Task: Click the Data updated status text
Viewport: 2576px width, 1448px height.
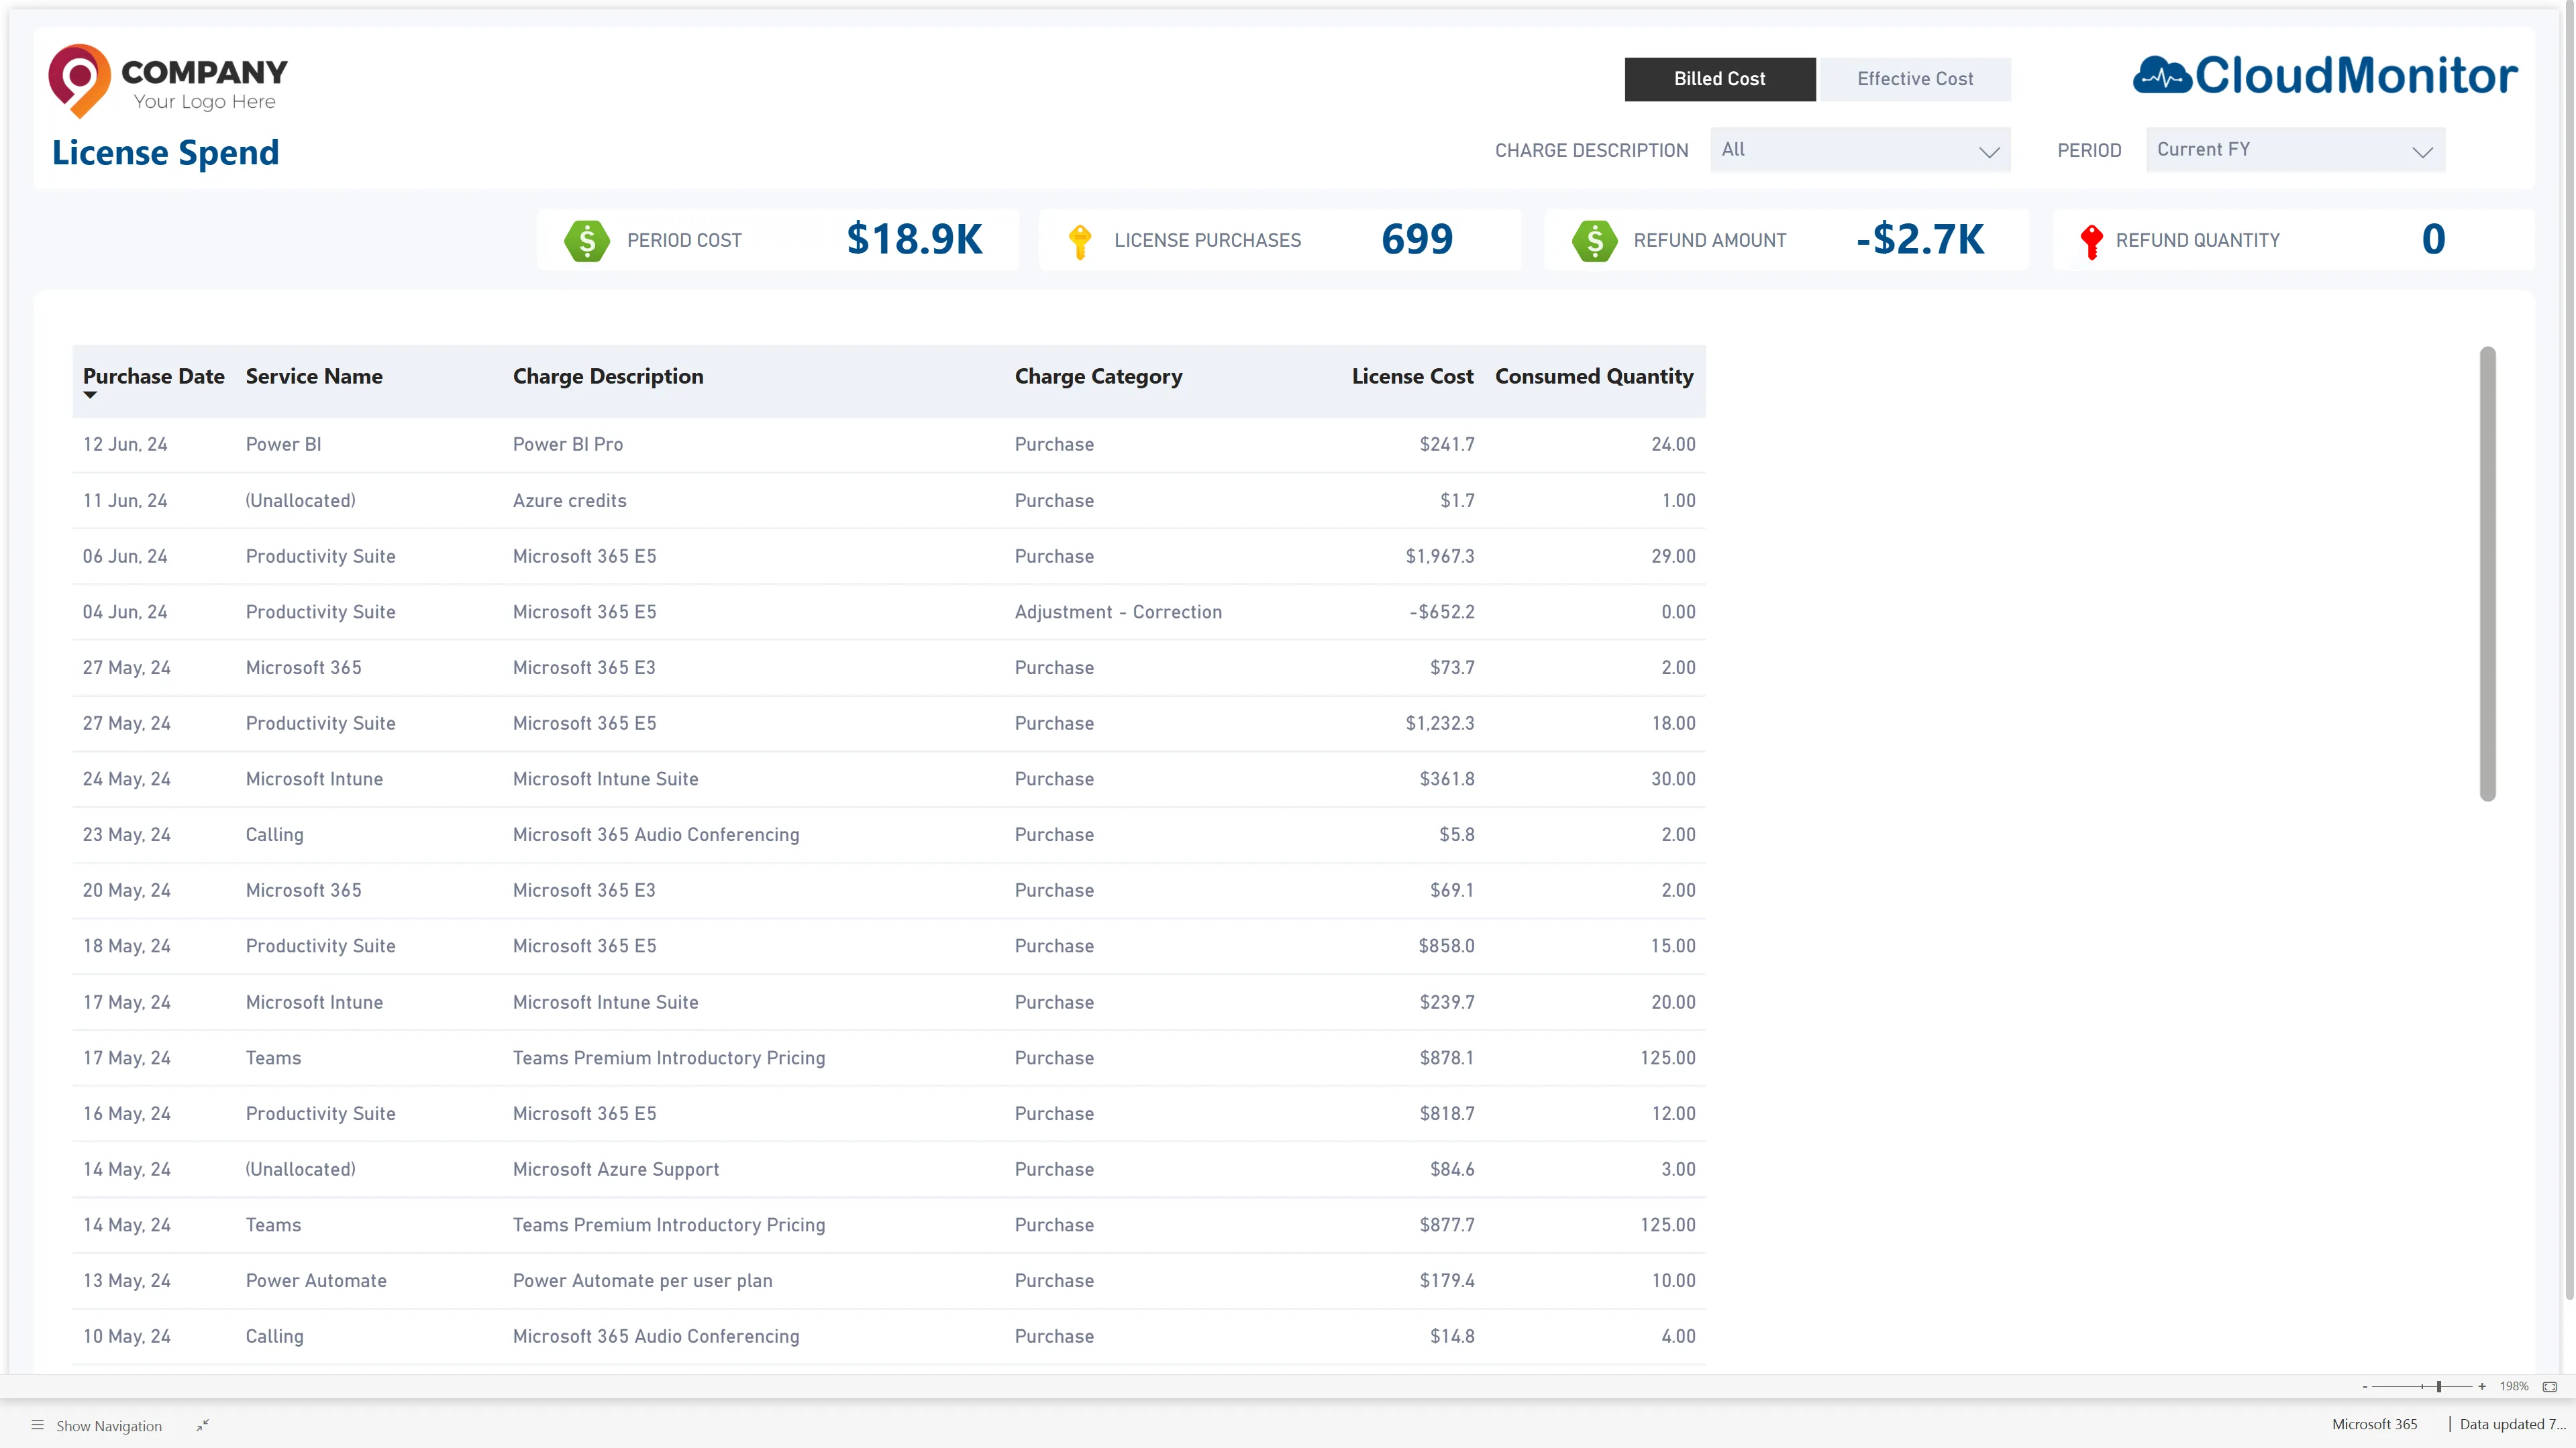Action: [x=2512, y=1424]
